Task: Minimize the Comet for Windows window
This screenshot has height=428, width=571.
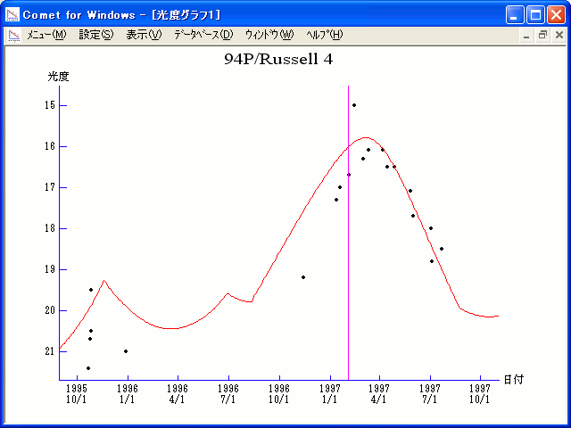Action: 515,15
